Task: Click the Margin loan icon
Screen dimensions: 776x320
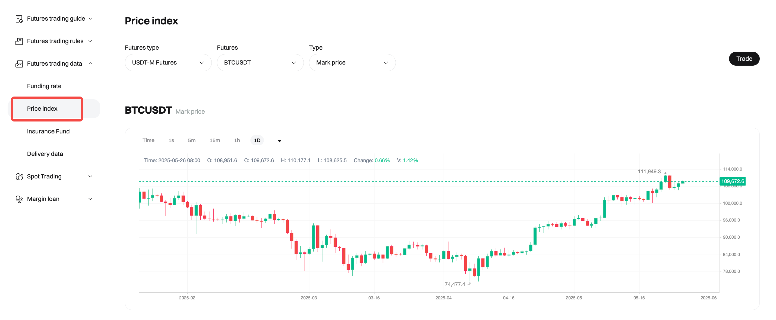Action: coord(19,199)
